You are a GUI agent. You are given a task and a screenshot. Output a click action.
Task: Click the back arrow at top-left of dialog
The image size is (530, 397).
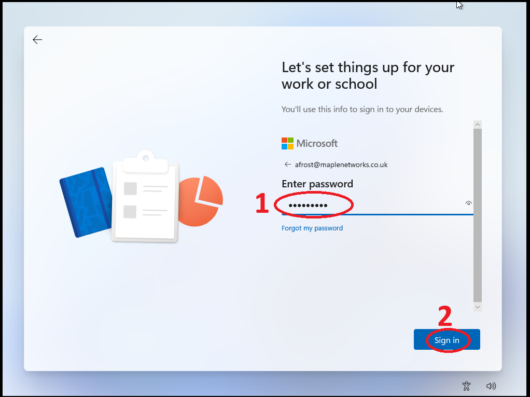[x=37, y=40]
